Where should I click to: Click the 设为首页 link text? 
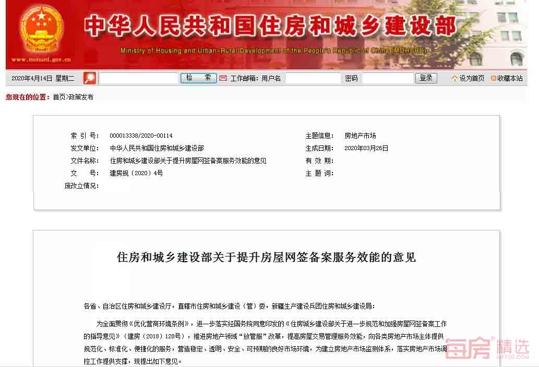pos(472,78)
